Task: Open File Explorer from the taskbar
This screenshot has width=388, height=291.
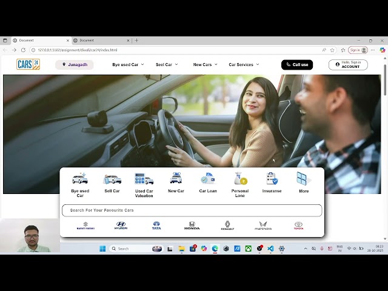Action: (x=182, y=249)
